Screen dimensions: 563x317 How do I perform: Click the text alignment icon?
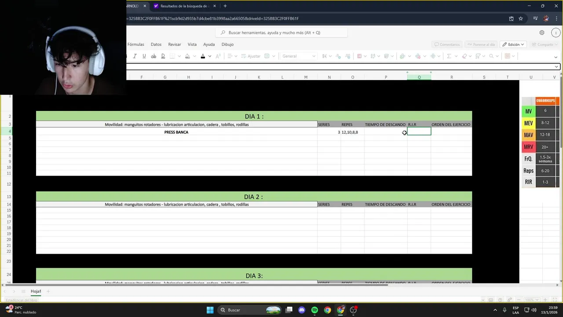point(230,56)
